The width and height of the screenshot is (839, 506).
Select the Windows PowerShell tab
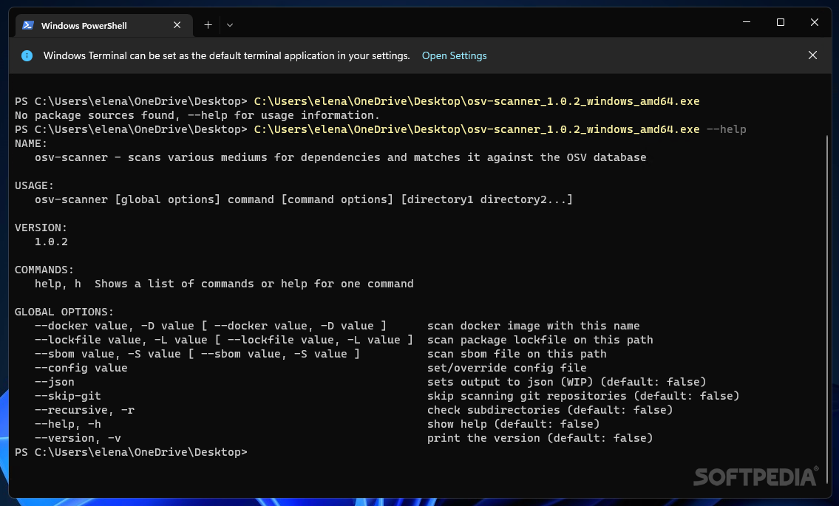coord(103,25)
